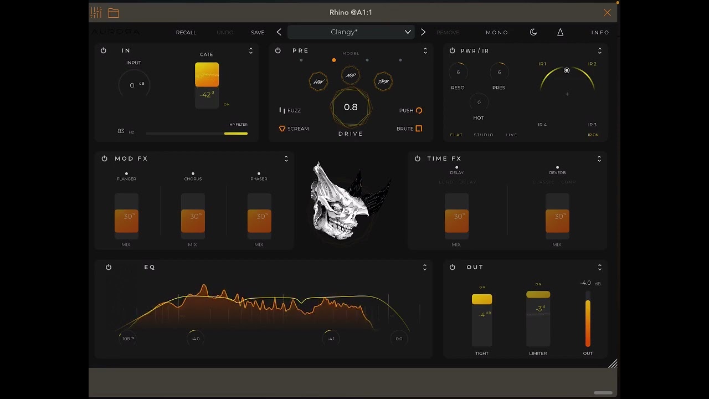Select the PHASER effect
Image resolution: width=709 pixels, height=399 pixels.
point(259,177)
